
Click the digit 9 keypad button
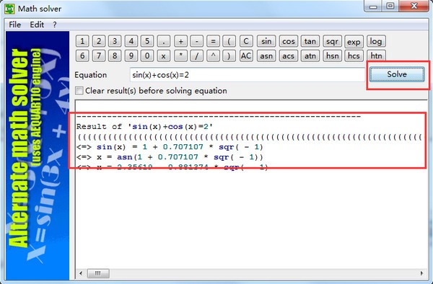coord(131,56)
